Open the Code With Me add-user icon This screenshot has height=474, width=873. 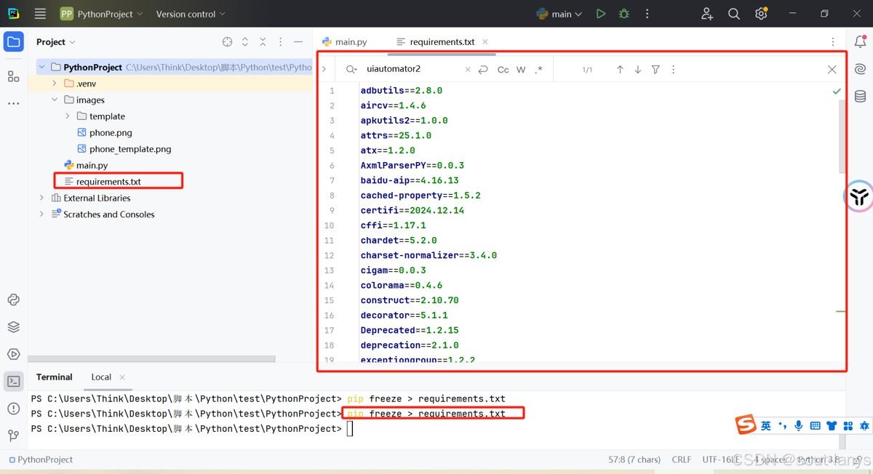pos(707,14)
